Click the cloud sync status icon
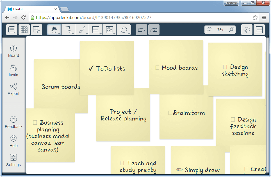This screenshot has width=271, height=177. click(247, 29)
